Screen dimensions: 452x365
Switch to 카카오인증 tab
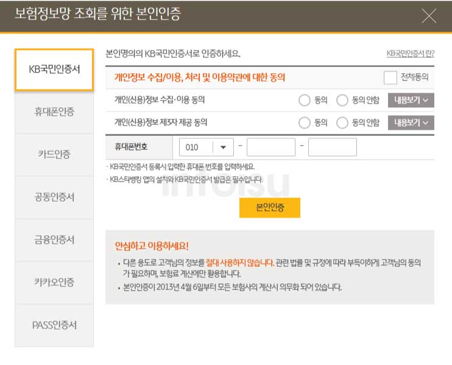[x=54, y=282]
